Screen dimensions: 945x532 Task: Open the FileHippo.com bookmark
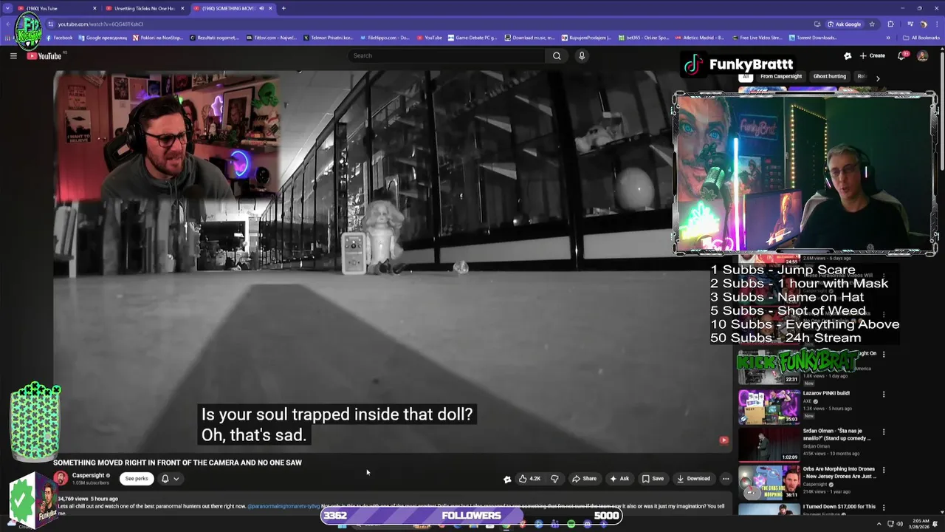pos(384,38)
